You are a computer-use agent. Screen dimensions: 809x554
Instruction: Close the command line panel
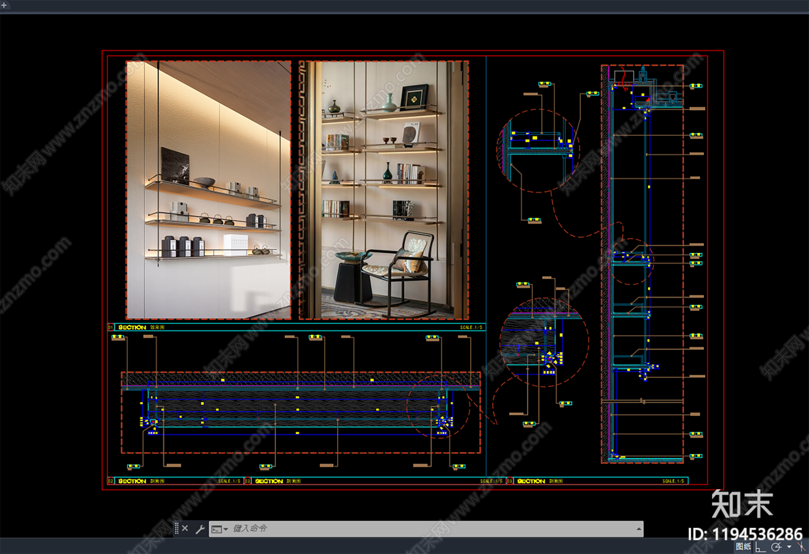click(185, 528)
